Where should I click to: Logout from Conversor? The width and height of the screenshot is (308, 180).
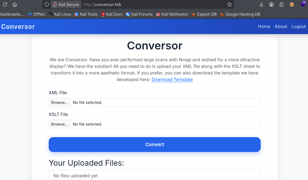[299, 26]
